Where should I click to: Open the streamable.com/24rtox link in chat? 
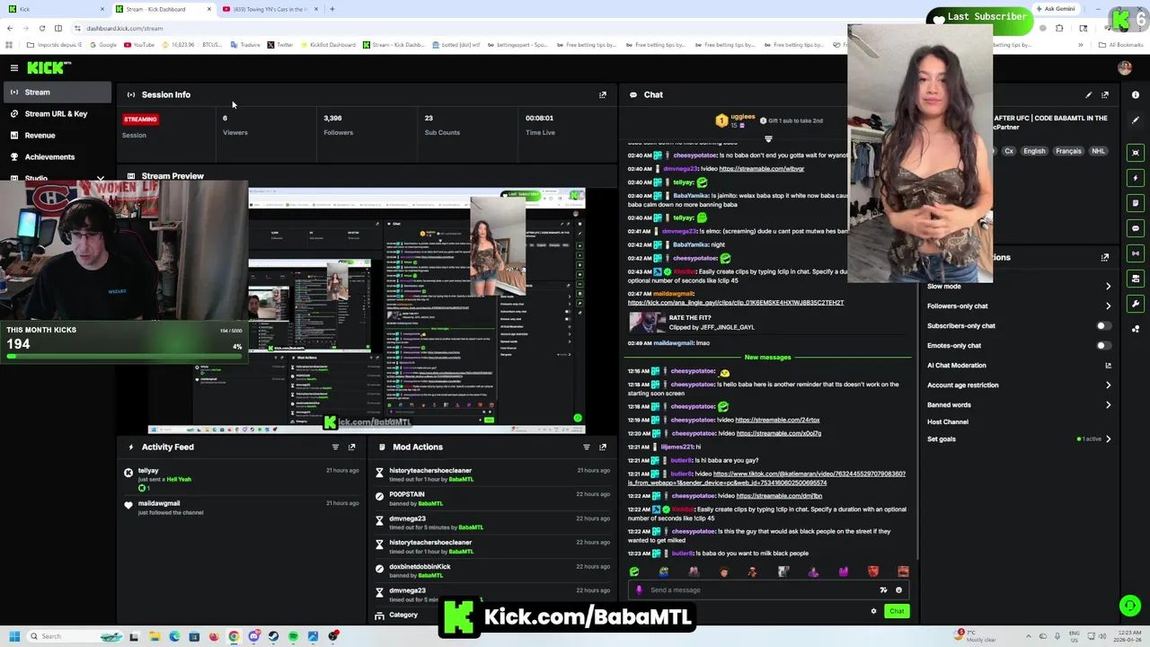777,421
